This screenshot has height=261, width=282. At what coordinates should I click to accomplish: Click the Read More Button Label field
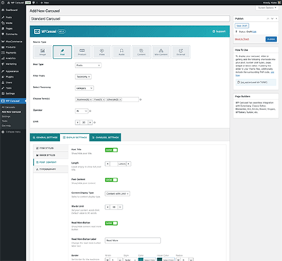click(x=133, y=241)
